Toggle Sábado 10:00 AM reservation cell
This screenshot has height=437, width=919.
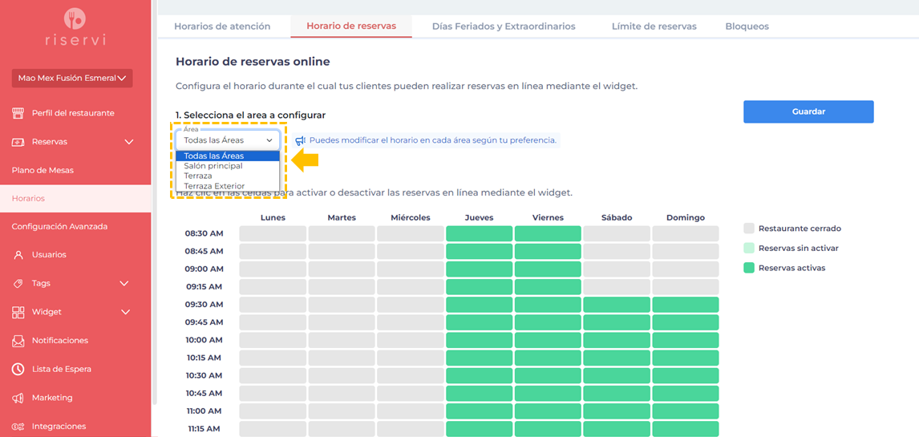tap(616, 340)
